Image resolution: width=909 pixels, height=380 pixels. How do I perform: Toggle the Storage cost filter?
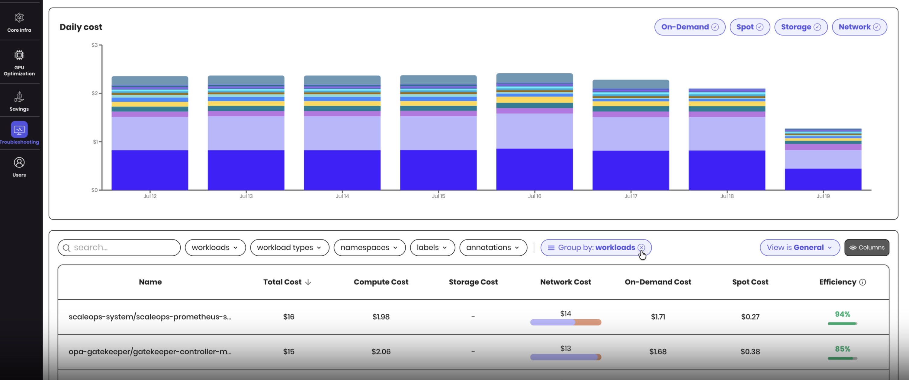[801, 27]
